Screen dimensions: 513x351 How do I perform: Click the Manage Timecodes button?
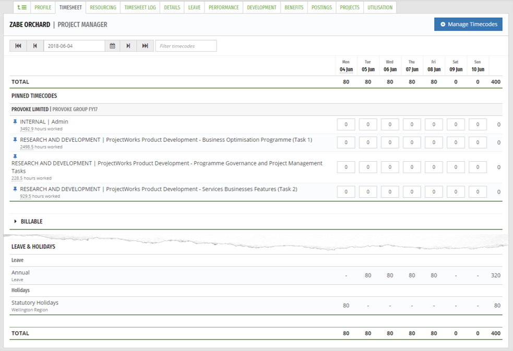click(468, 24)
